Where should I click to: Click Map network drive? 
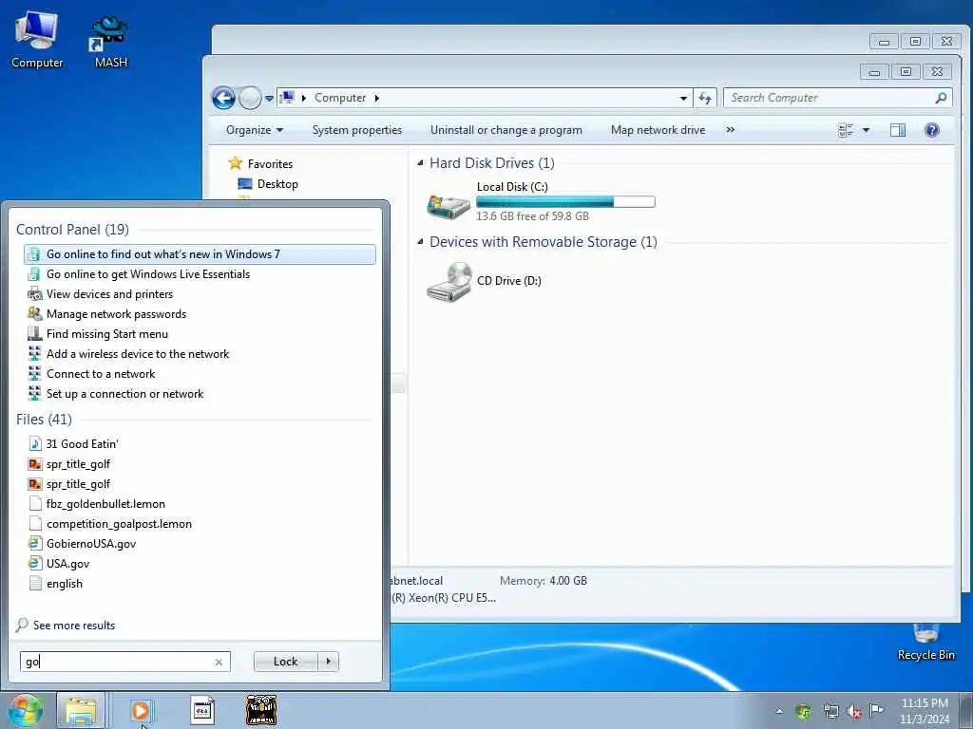658,130
